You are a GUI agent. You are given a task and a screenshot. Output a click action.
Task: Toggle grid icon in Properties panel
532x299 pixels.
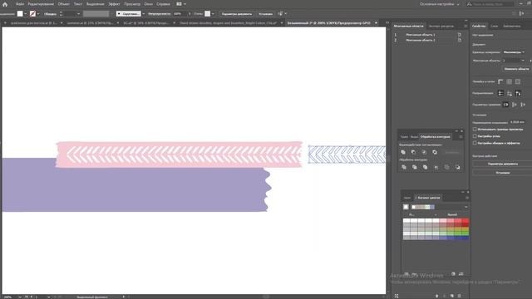pos(510,81)
